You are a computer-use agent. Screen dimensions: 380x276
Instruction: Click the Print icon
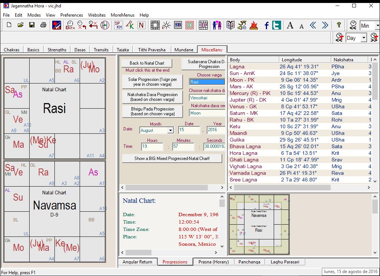pyautogui.click(x=43, y=25)
